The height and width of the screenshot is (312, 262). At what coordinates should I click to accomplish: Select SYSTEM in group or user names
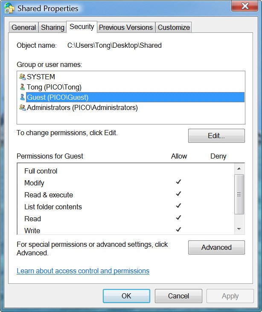41,77
